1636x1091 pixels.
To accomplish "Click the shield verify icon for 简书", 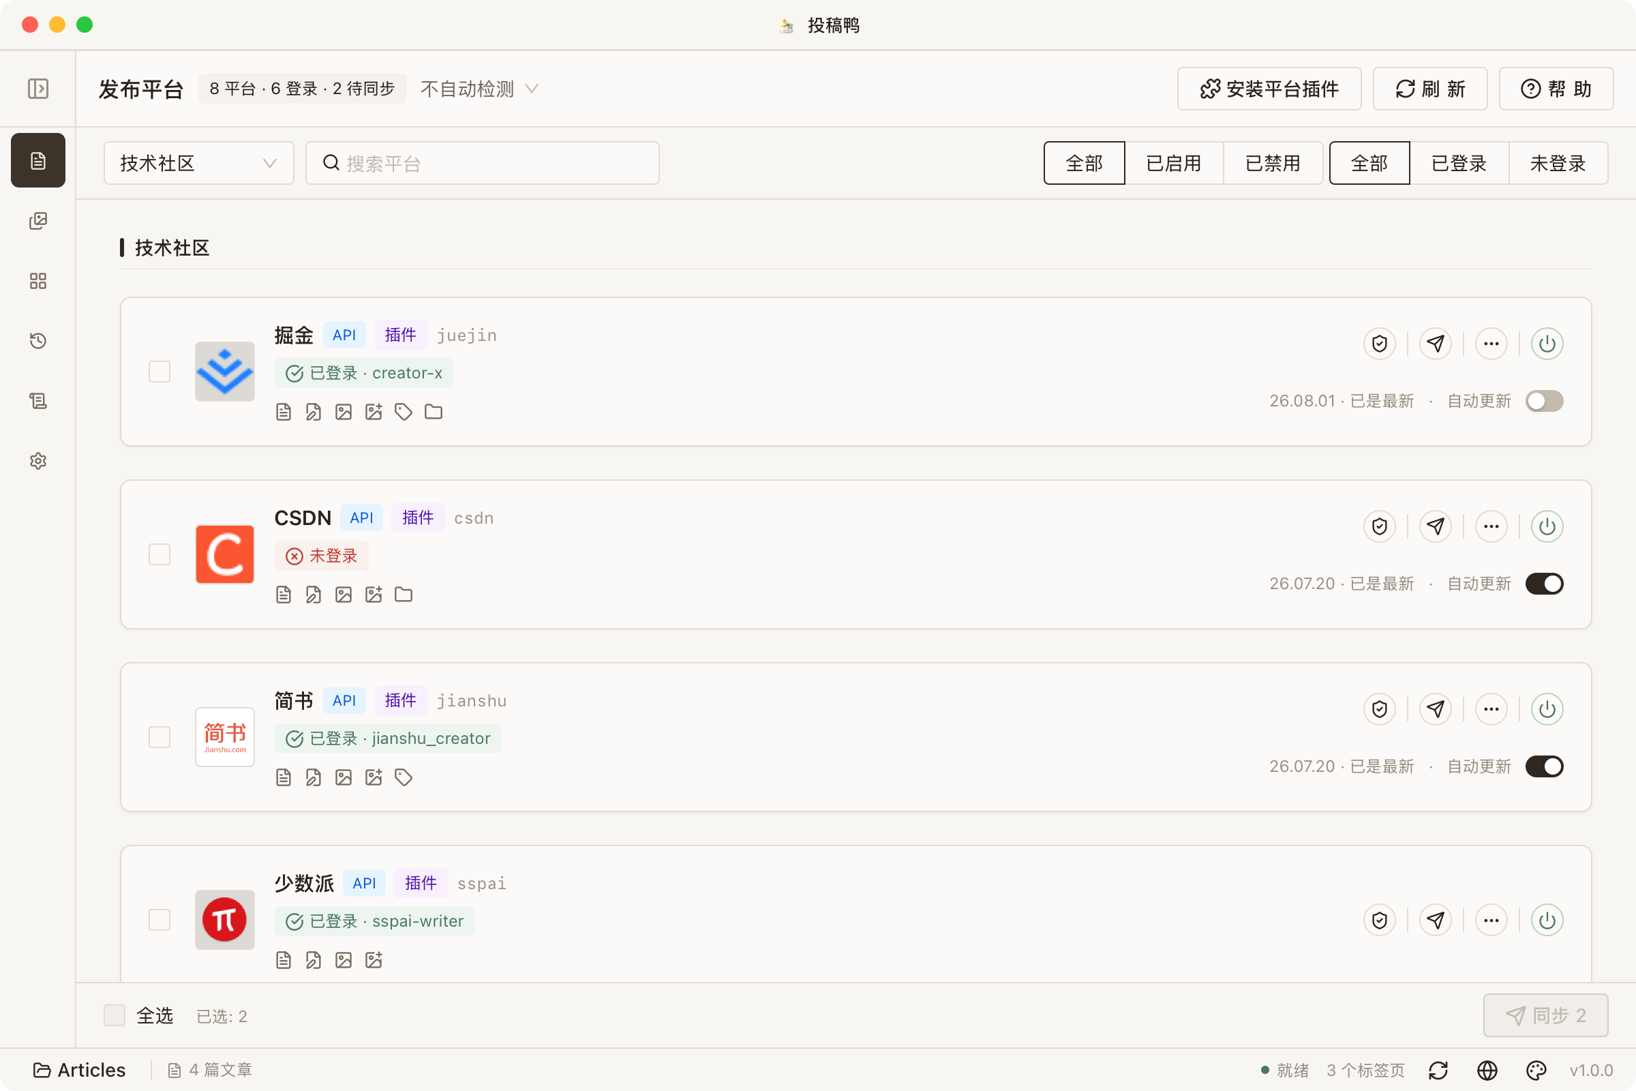I will pyautogui.click(x=1379, y=709).
